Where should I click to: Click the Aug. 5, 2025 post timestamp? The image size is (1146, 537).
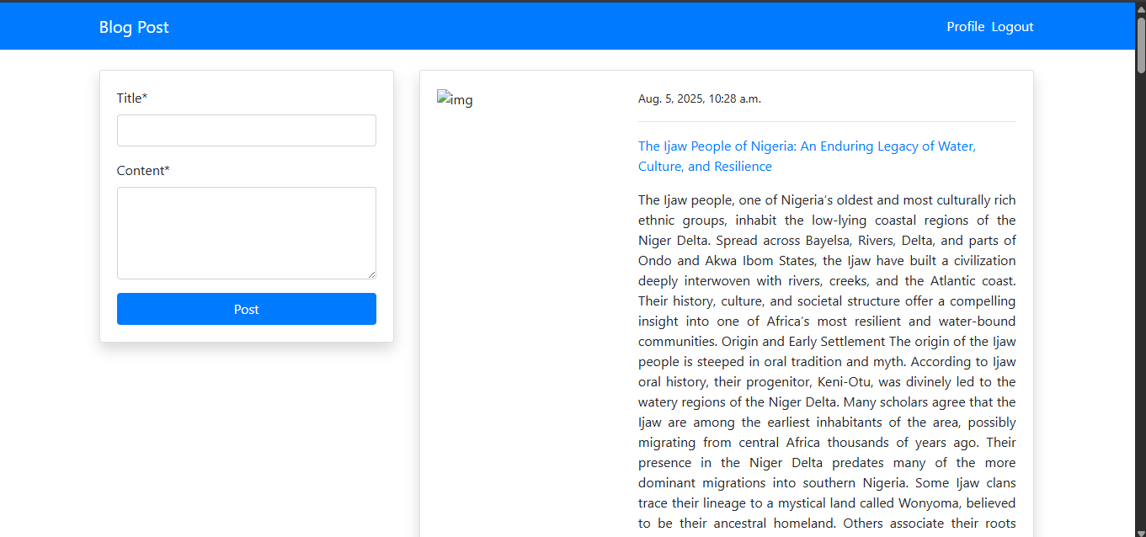tap(699, 99)
